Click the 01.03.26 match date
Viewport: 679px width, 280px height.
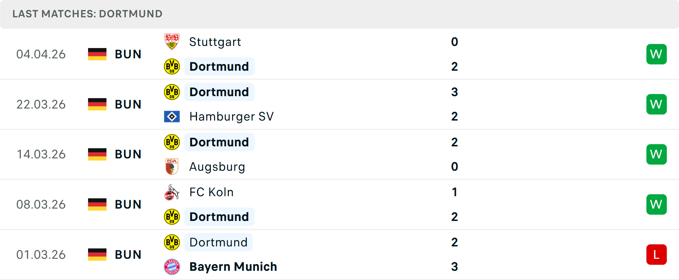coord(41,254)
